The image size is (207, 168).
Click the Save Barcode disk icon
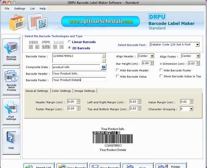coord(95,167)
